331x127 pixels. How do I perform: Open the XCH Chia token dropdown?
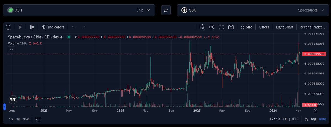click(x=79, y=10)
